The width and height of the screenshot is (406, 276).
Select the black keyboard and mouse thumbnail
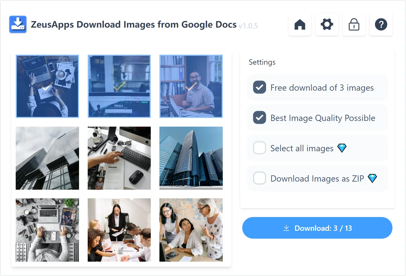click(x=119, y=158)
